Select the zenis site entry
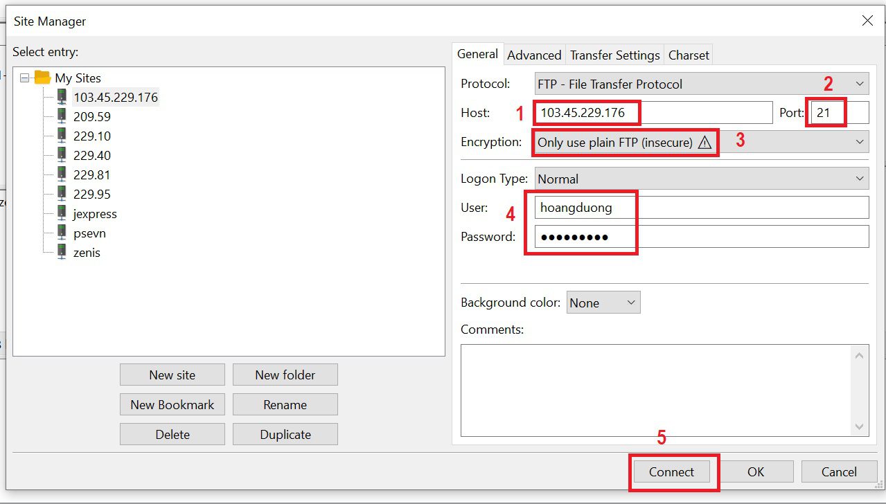Image resolution: width=886 pixels, height=504 pixels. [x=87, y=252]
